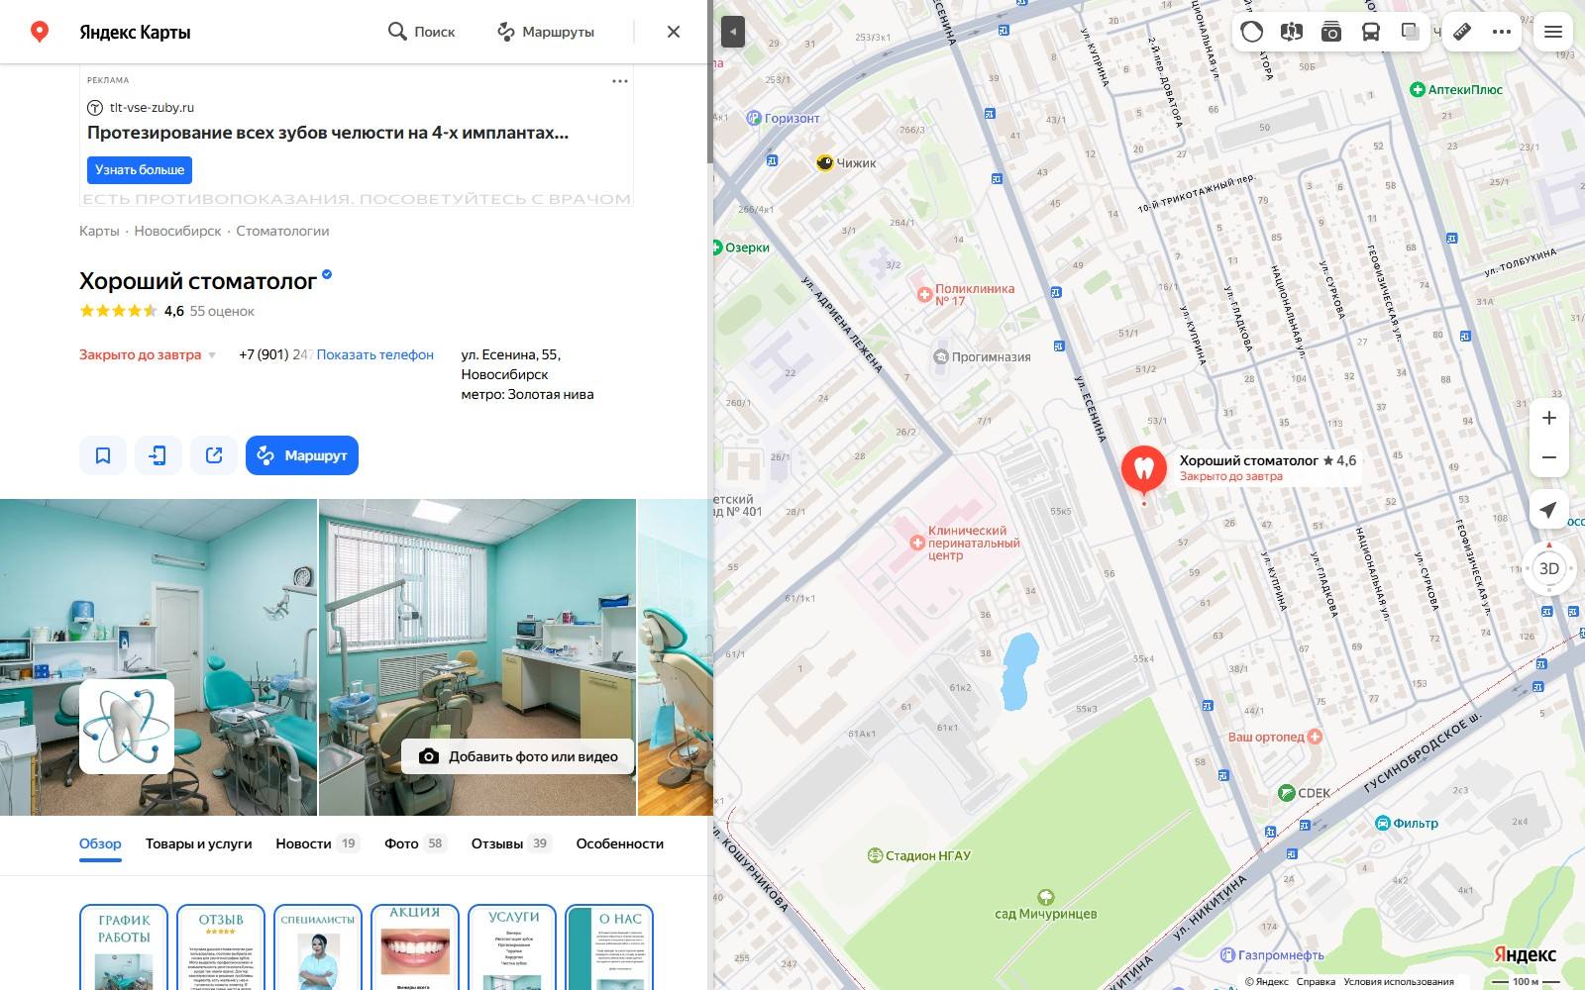Viewport: 1585px width, 990px height.
Task: Click Показать телефон to reveal number
Action: point(375,354)
